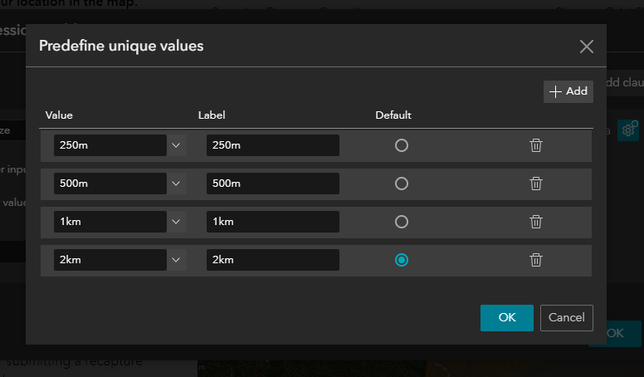Click the 2km label input field
The width and height of the screenshot is (644, 377).
(272, 260)
